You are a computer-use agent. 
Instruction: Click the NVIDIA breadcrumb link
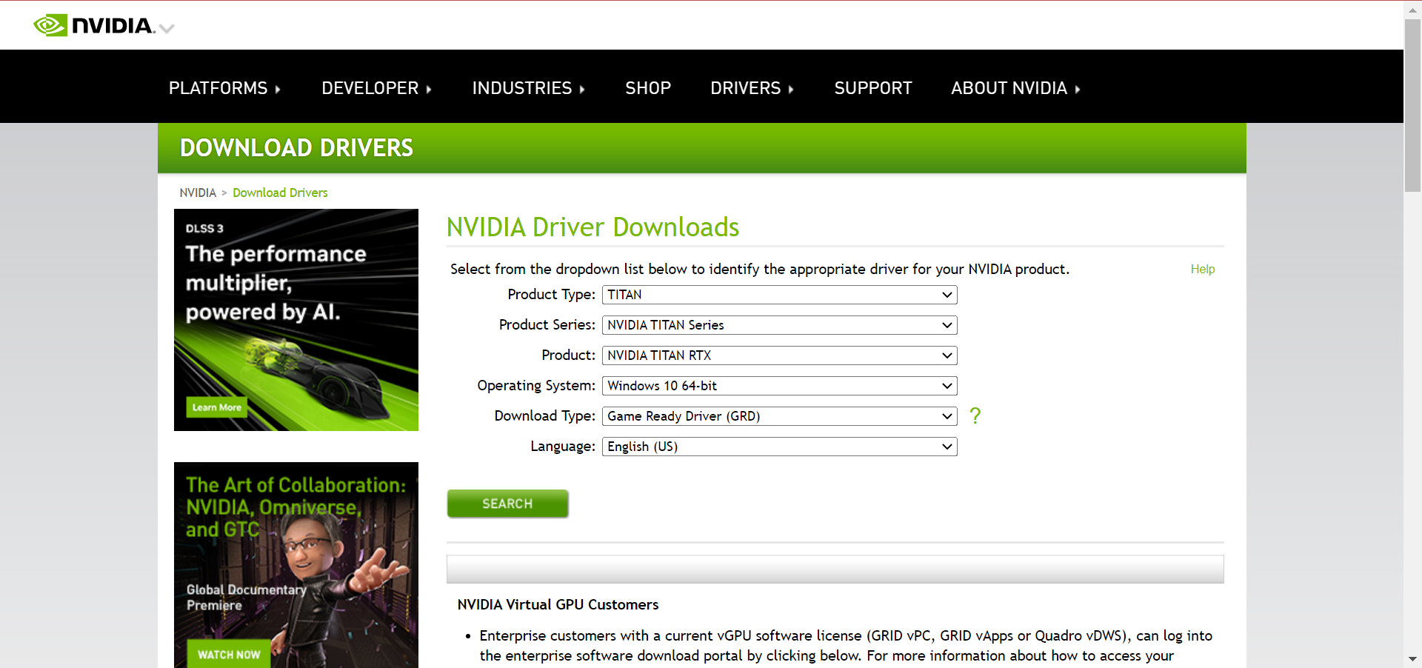[x=198, y=193]
